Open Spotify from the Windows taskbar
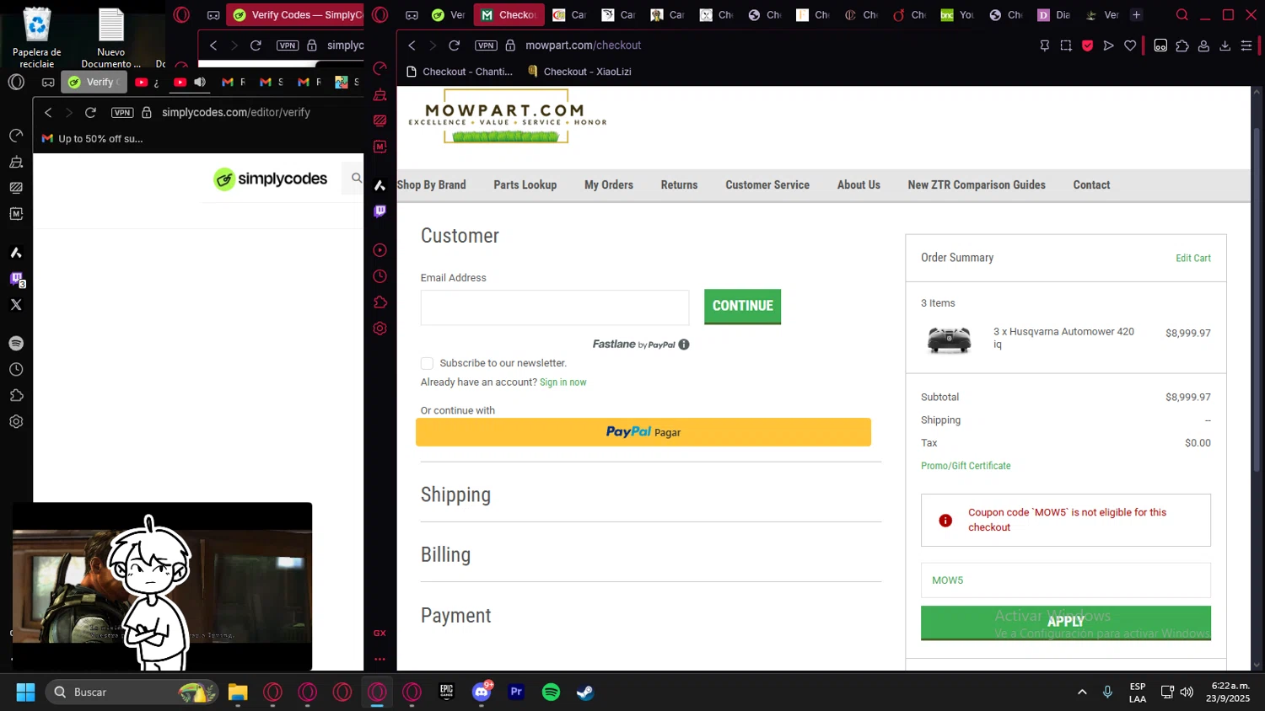1265x711 pixels. pyautogui.click(x=551, y=692)
